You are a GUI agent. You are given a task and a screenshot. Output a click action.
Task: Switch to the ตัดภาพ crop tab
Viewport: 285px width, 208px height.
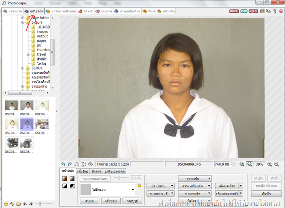coord(96,171)
